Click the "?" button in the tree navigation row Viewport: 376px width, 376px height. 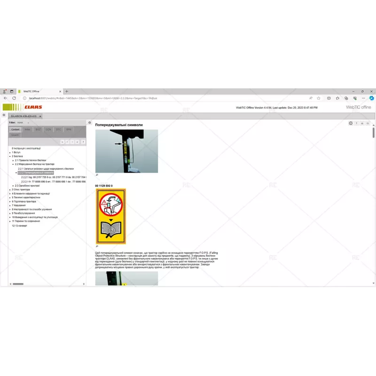click(x=83, y=142)
